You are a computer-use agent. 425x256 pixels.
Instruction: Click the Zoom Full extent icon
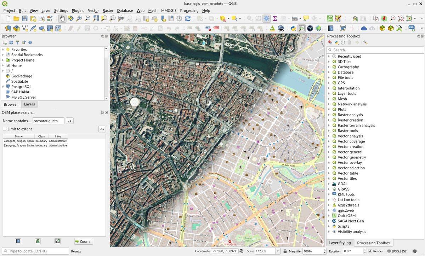coord(96,18)
